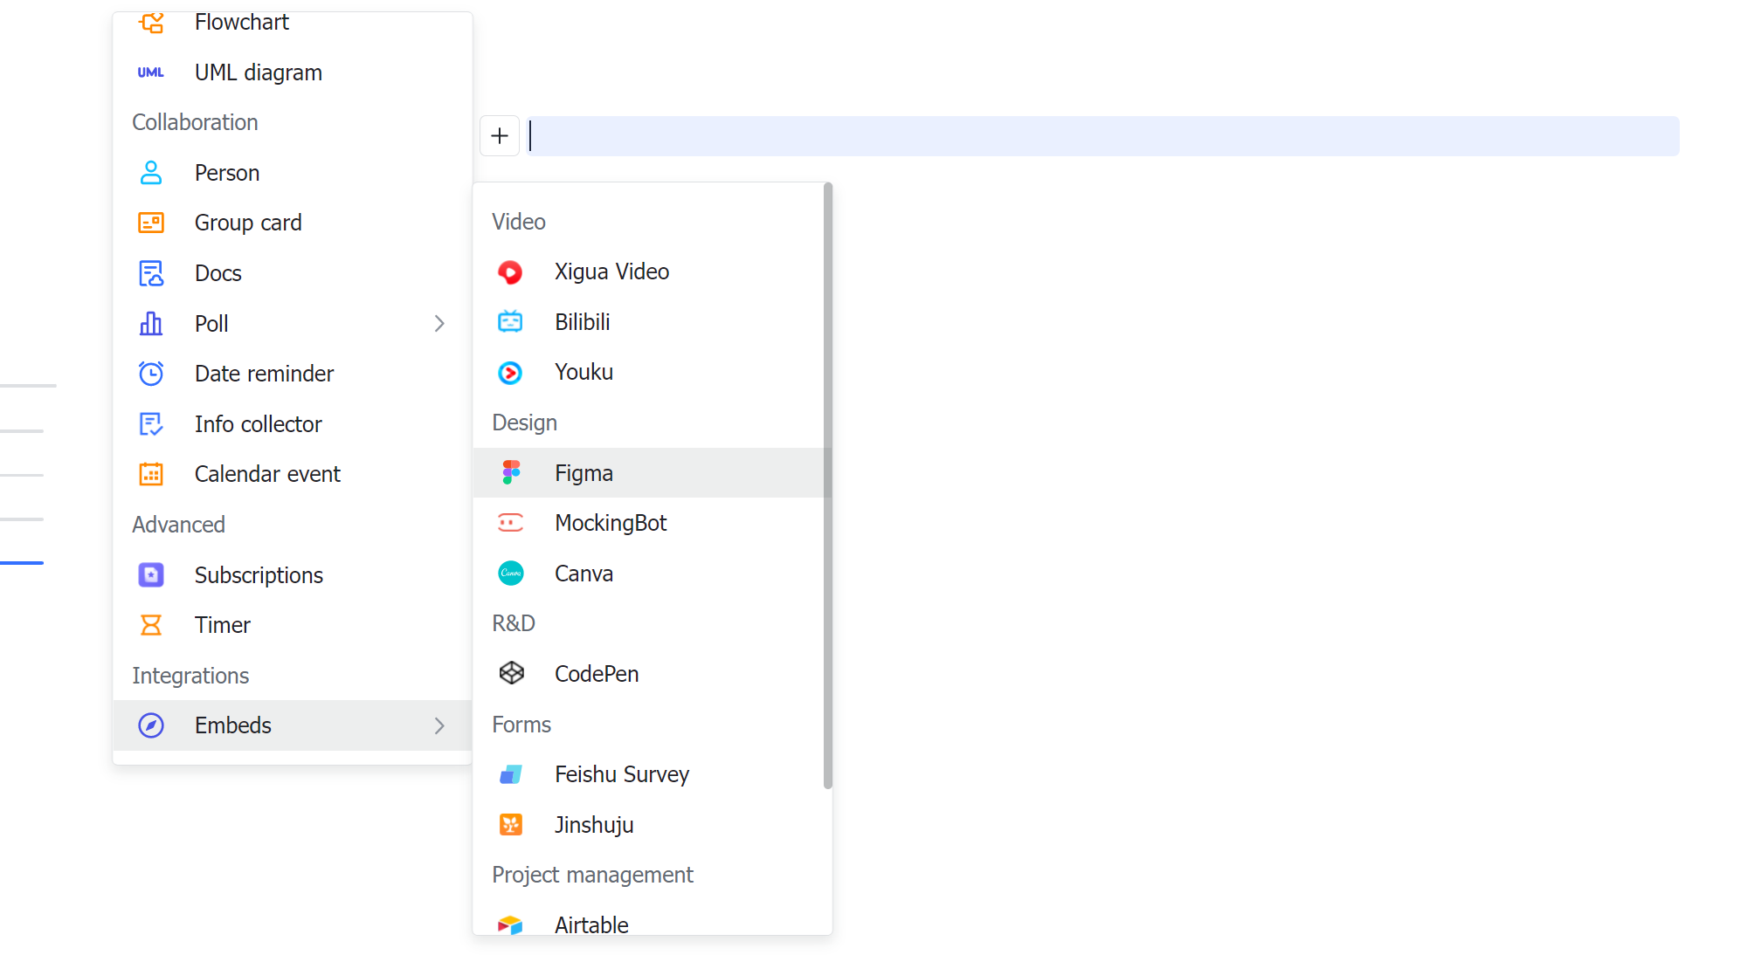Choose Airtable under Project management

pos(591,924)
